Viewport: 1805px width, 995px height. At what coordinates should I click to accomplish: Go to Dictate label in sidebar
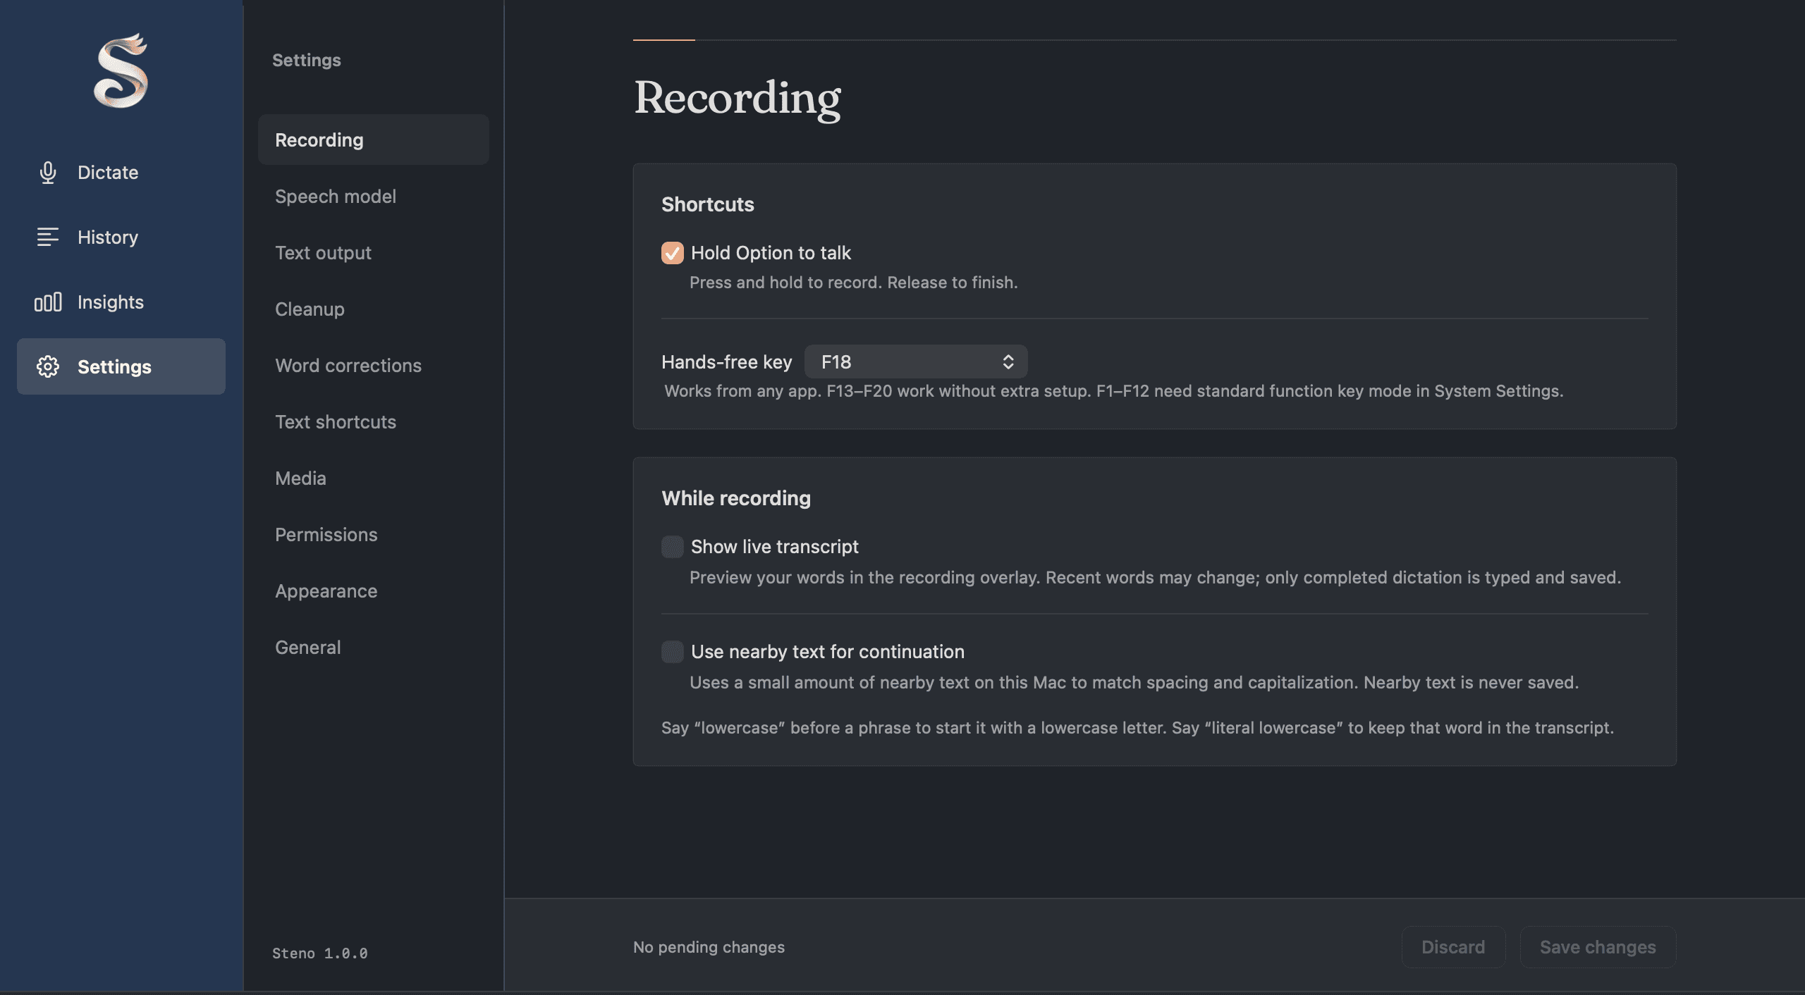coord(108,173)
